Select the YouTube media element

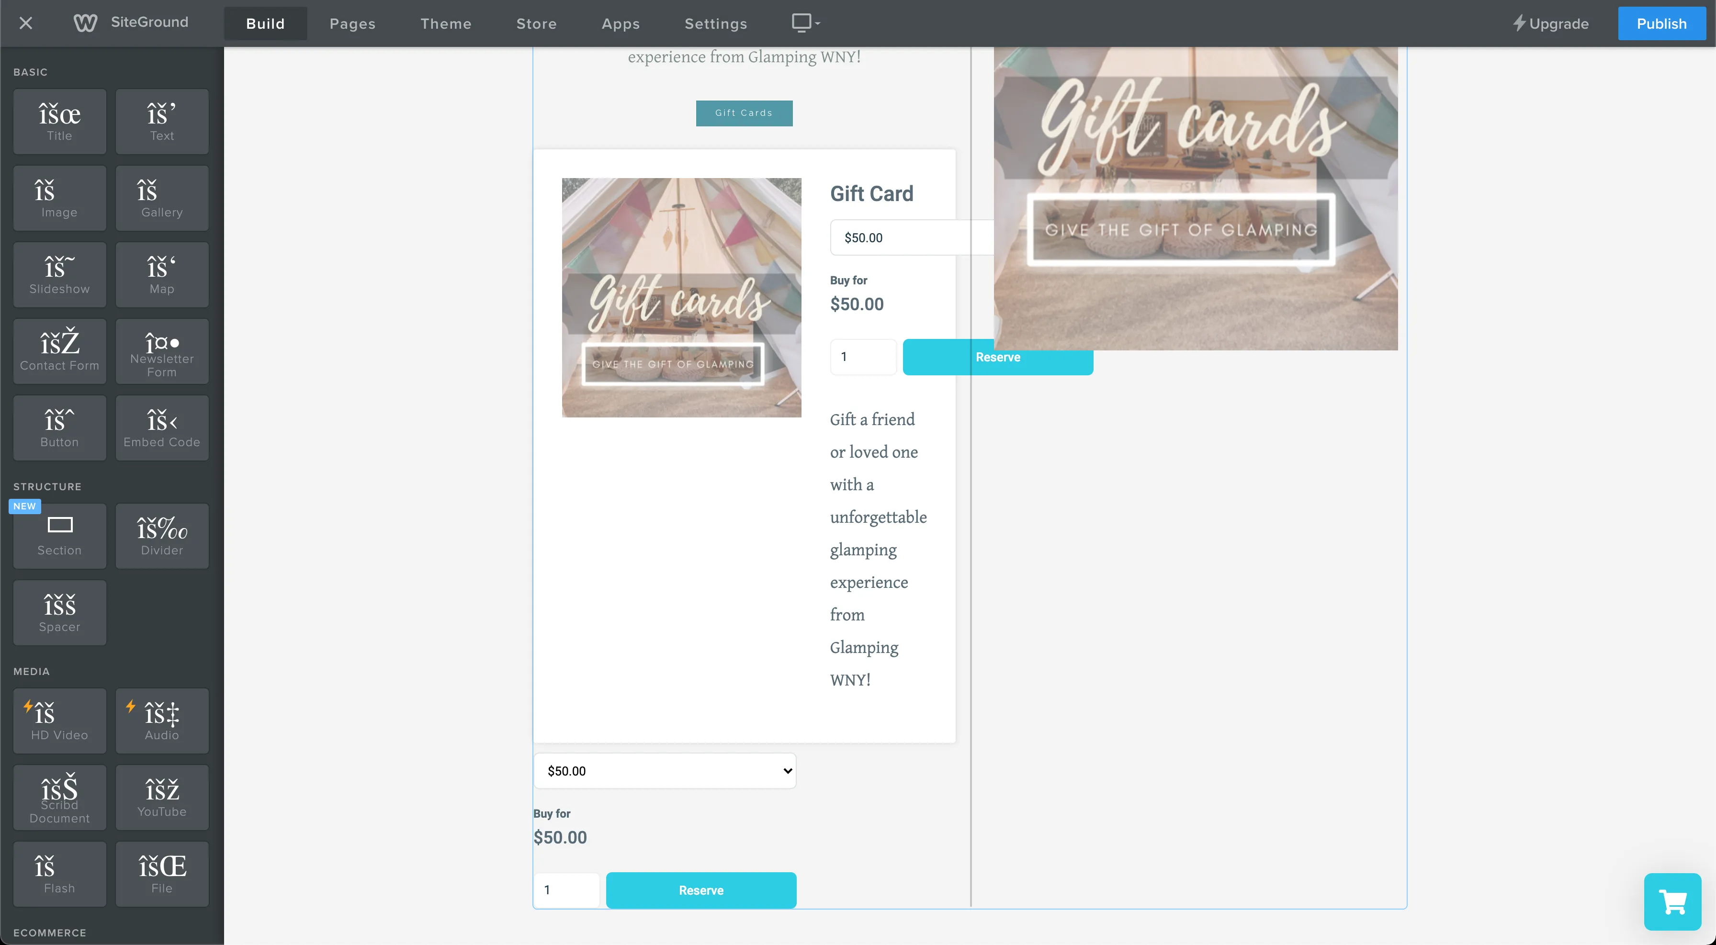[162, 797]
